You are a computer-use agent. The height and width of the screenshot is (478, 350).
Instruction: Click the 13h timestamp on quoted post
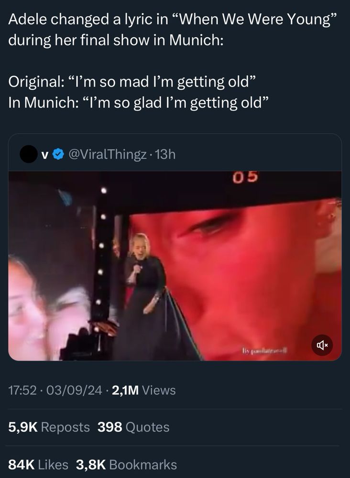(x=165, y=154)
